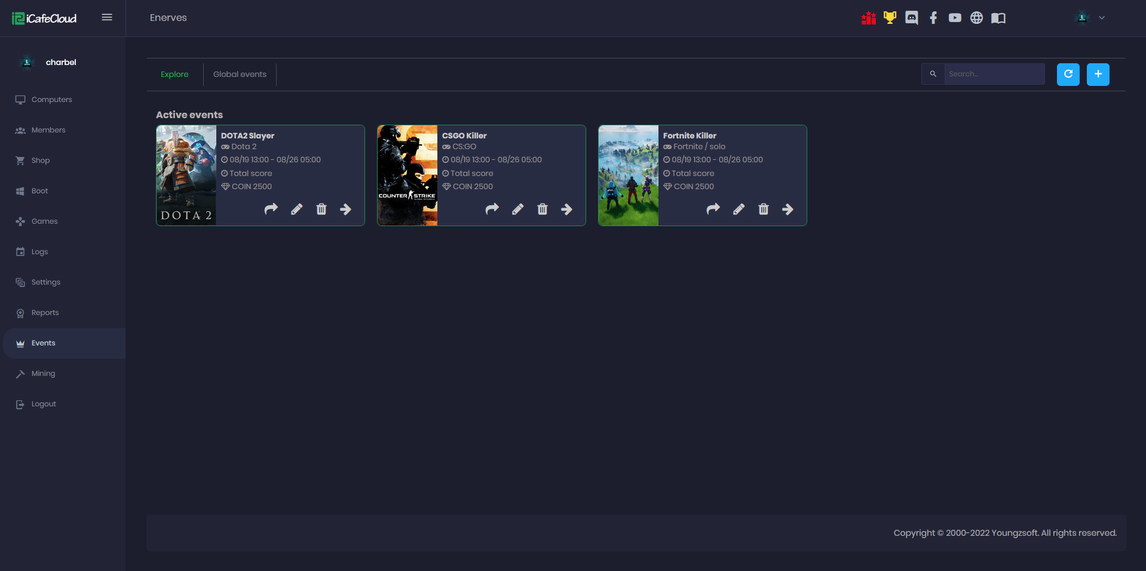
Task: Click the share arrow on DOTA2 Slayer event
Action: [x=271, y=209]
